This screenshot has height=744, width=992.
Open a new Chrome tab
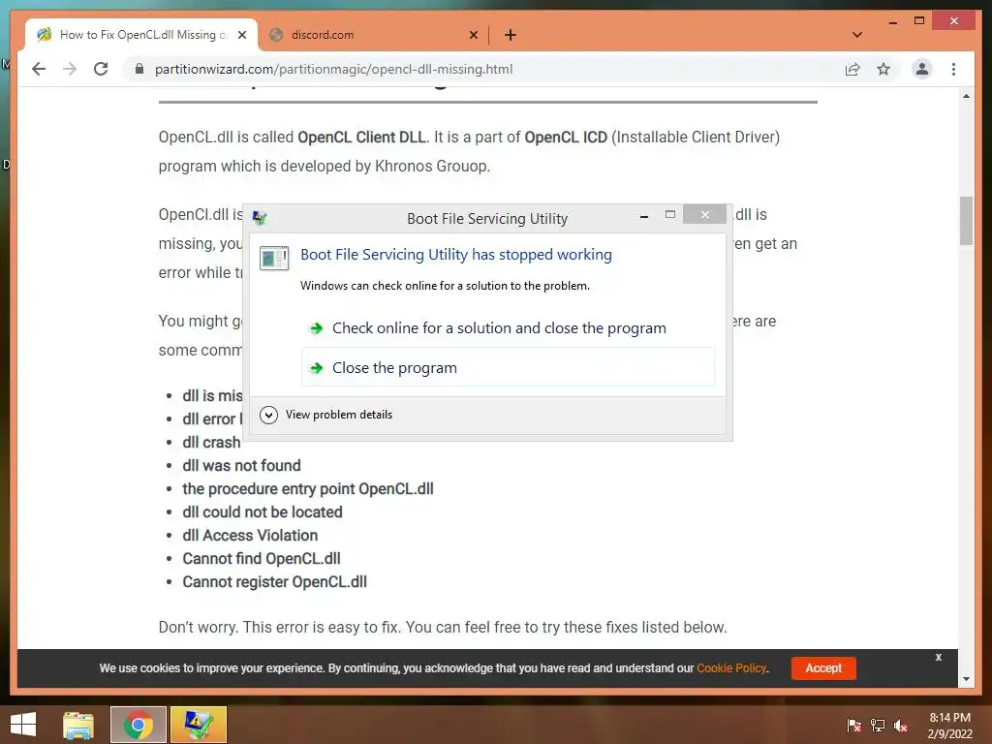point(510,35)
